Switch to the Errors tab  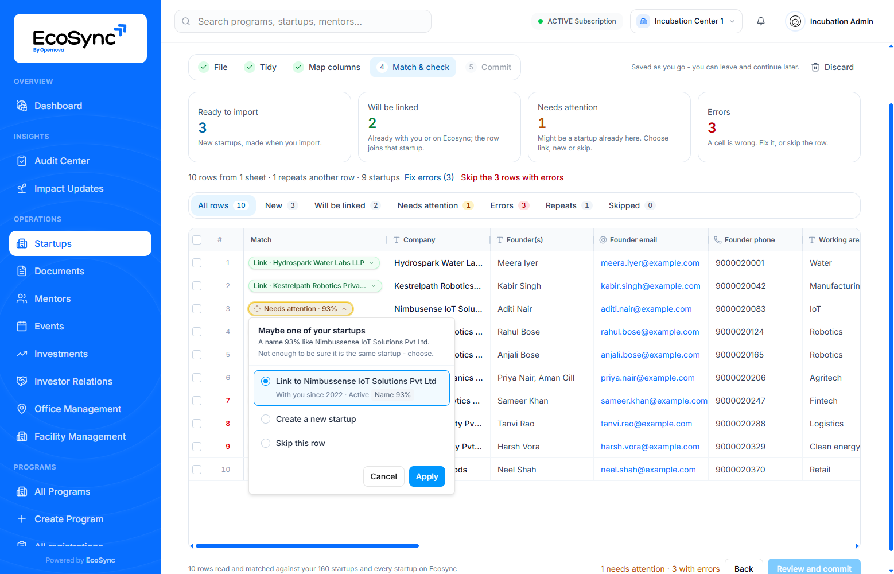509,205
